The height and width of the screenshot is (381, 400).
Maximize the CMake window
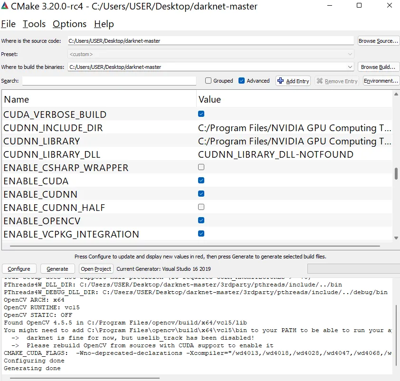click(359, 5)
